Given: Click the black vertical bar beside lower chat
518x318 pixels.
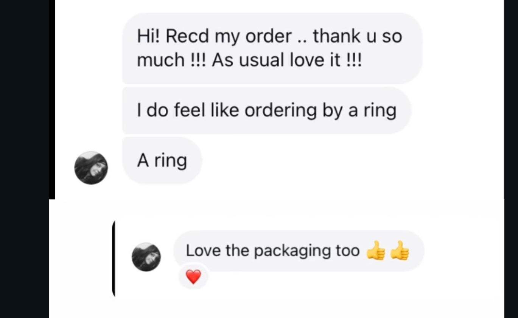Looking at the screenshot, I should click(114, 258).
